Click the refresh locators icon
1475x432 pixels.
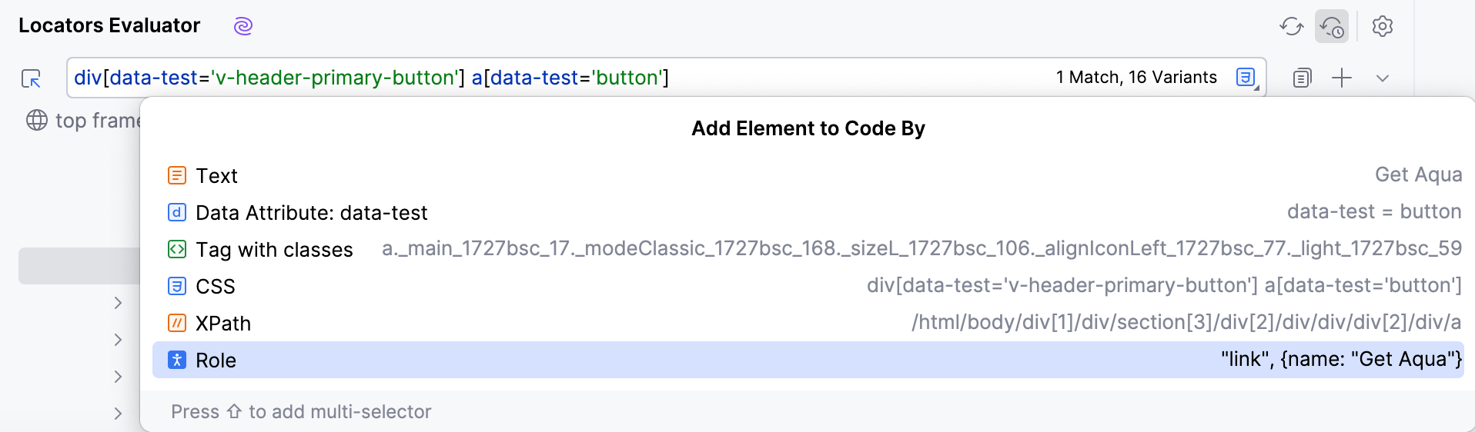pos(1291,26)
